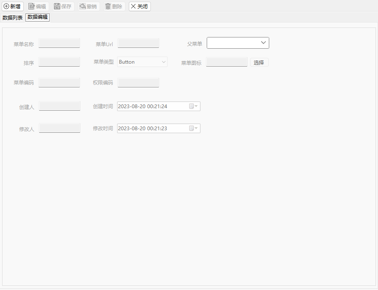Click the 排序 input field

click(x=59, y=62)
